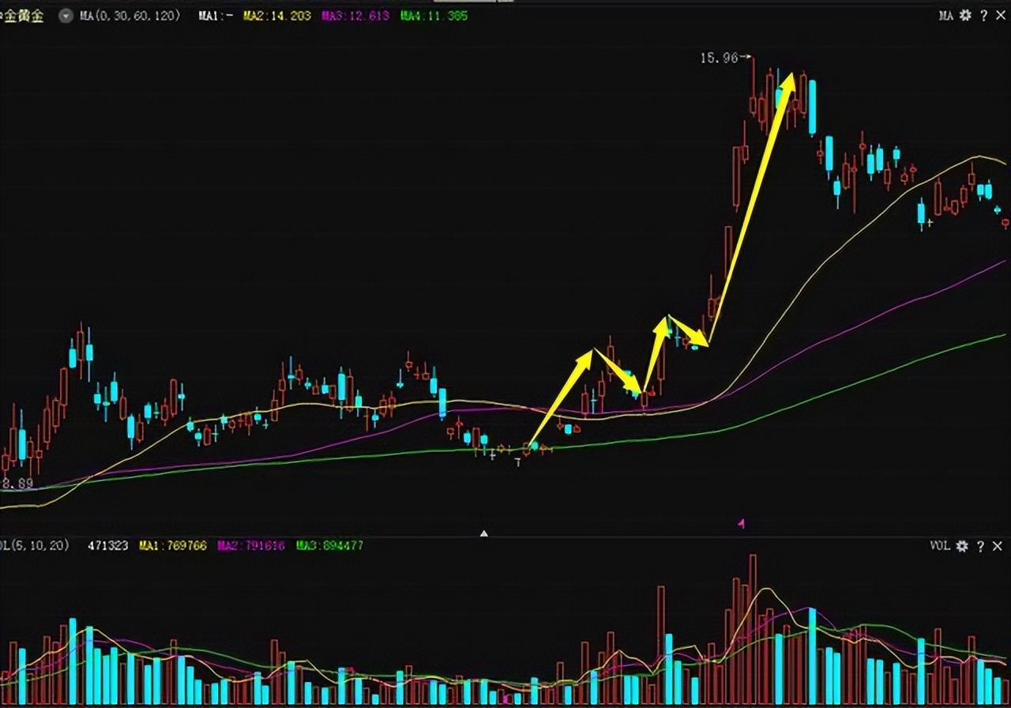Click the VOL panel help question mark
Image resolution: width=1011 pixels, height=708 pixels.
coord(980,545)
